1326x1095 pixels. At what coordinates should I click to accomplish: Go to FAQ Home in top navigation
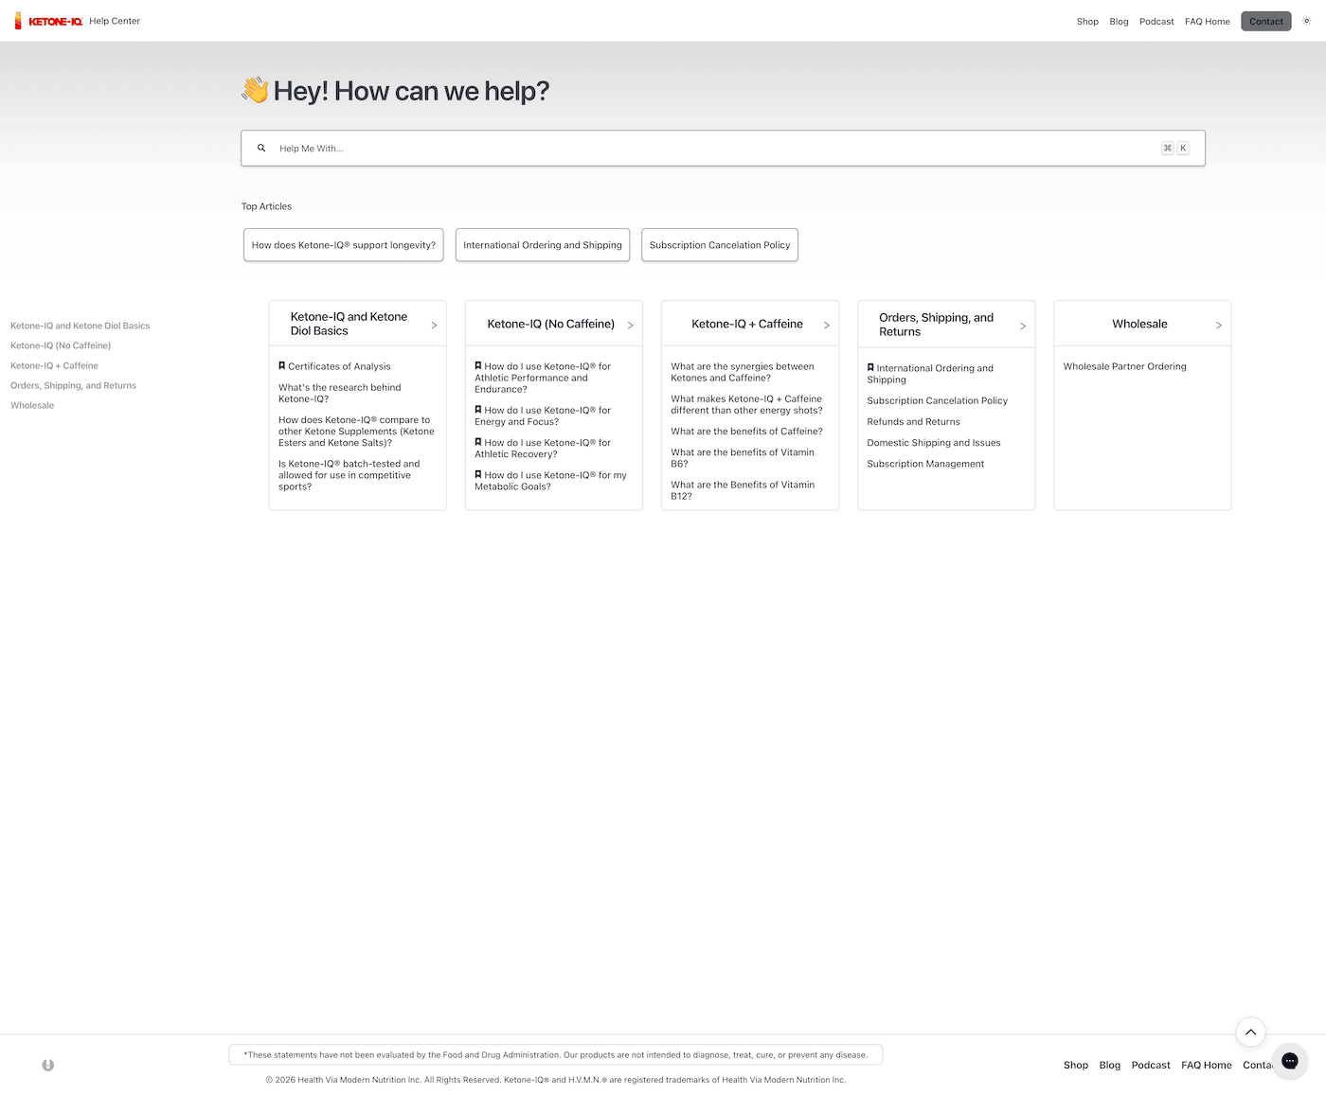tap(1208, 21)
